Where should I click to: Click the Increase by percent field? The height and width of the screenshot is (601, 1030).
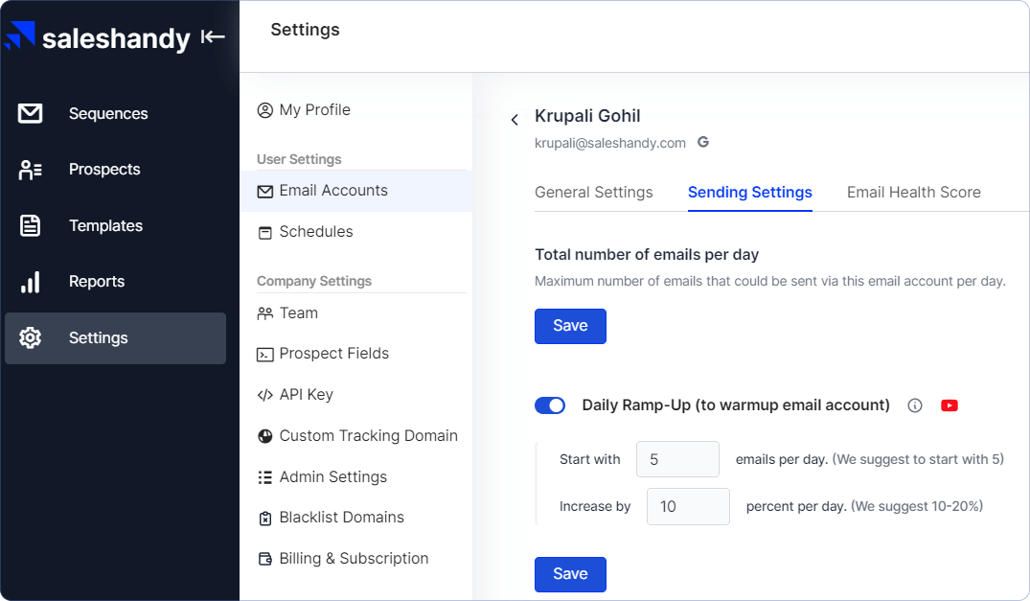(x=688, y=506)
